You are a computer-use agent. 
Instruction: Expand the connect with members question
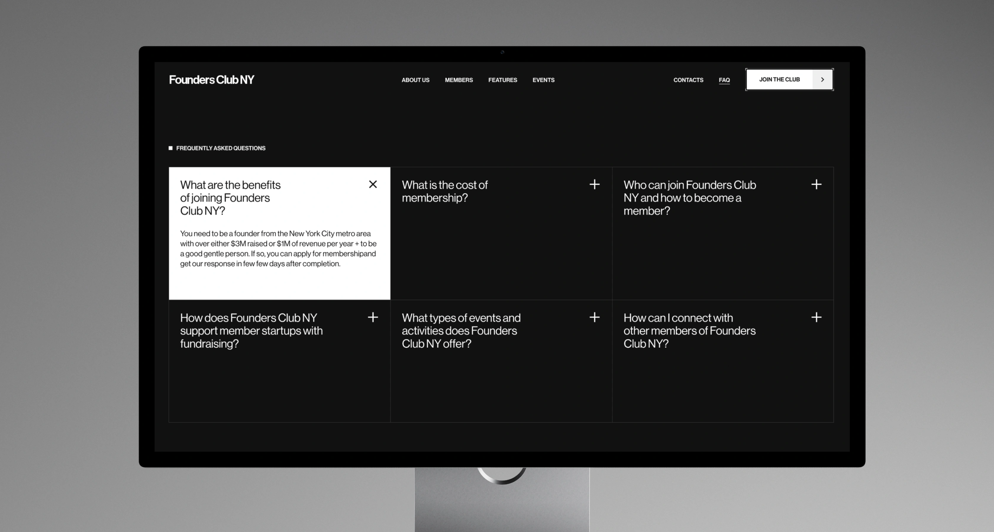(x=816, y=317)
